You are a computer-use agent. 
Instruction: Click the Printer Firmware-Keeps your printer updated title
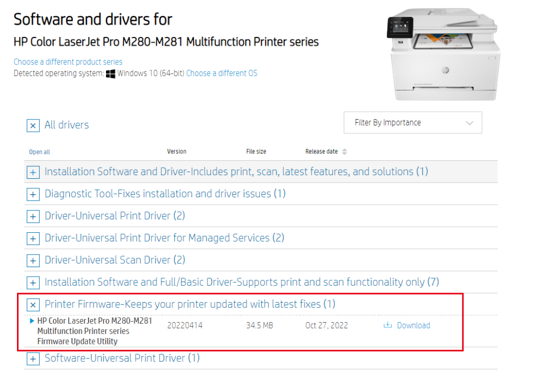click(190, 304)
